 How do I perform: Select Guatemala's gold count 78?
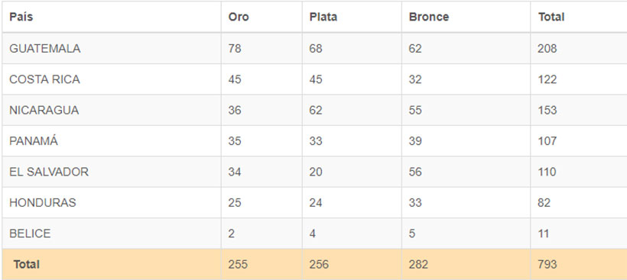pyautogui.click(x=235, y=48)
